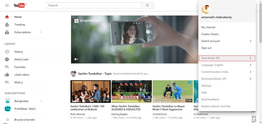Viewport: 262px width, 124px height.
Task: Open Browse channels link
Action: click(x=25, y=119)
